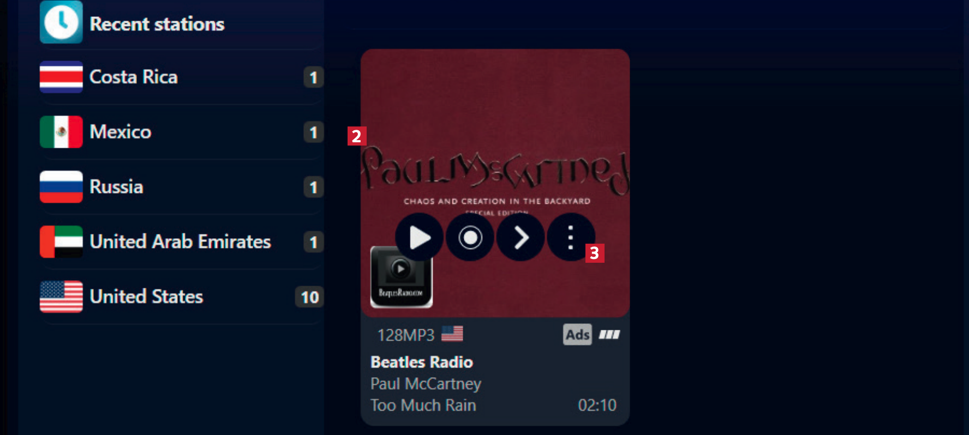Click the Too Much Rain song title

pyautogui.click(x=423, y=406)
